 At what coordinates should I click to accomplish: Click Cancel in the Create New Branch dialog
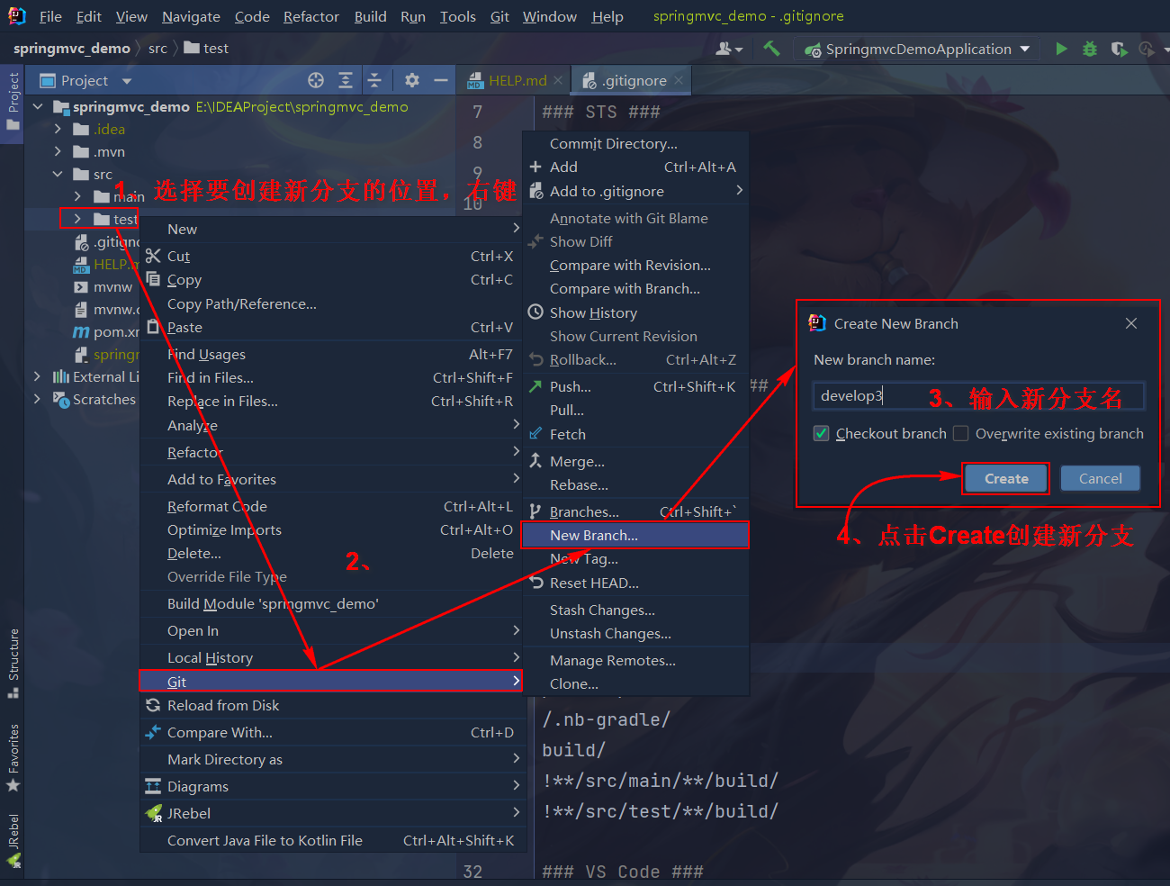coord(1100,478)
